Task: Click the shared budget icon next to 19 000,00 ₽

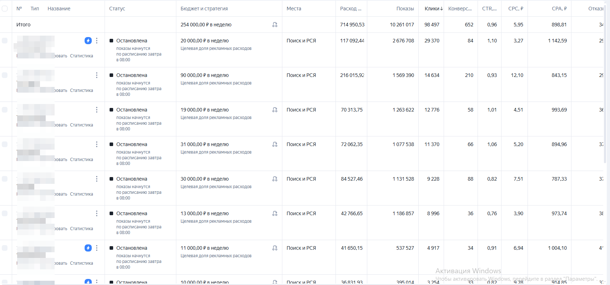Action: pyautogui.click(x=275, y=110)
